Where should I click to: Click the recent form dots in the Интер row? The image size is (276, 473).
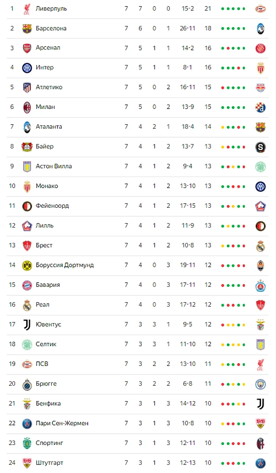(233, 68)
